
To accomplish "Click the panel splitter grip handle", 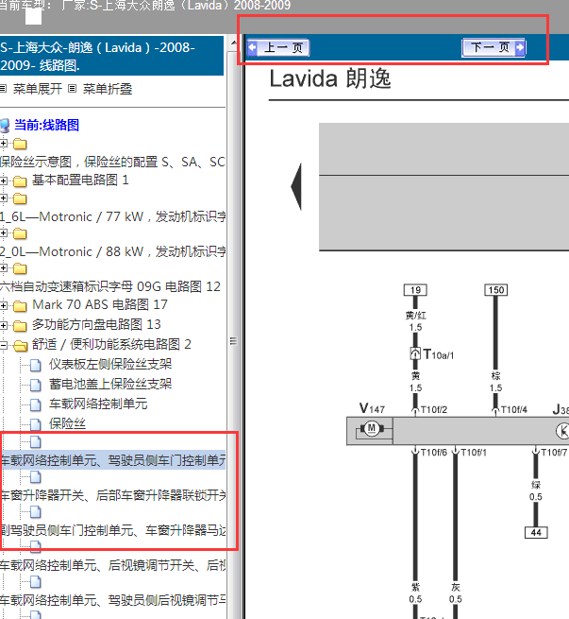I will [x=233, y=341].
